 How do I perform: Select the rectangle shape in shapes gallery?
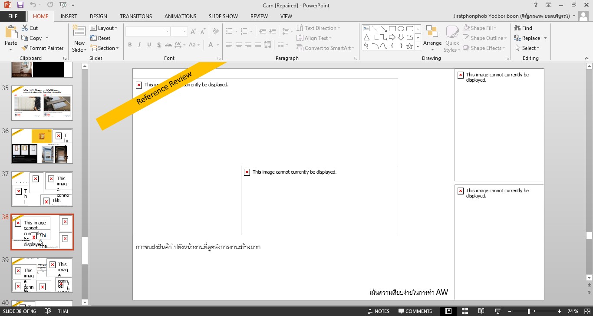tap(392, 29)
